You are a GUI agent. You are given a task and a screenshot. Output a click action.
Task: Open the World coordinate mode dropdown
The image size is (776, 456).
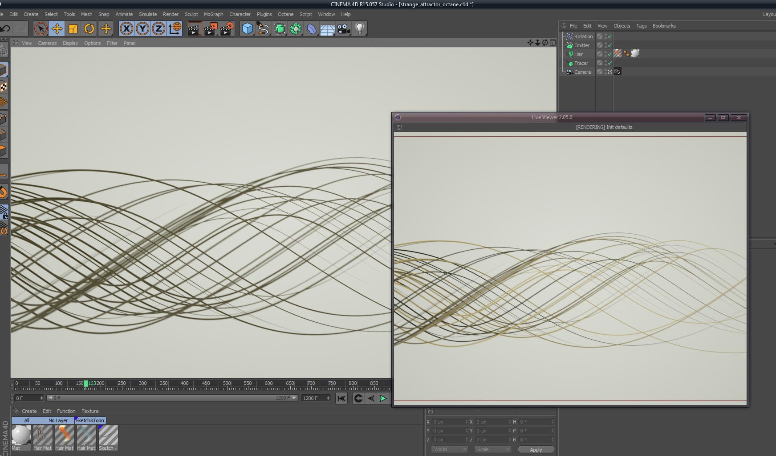(450, 449)
